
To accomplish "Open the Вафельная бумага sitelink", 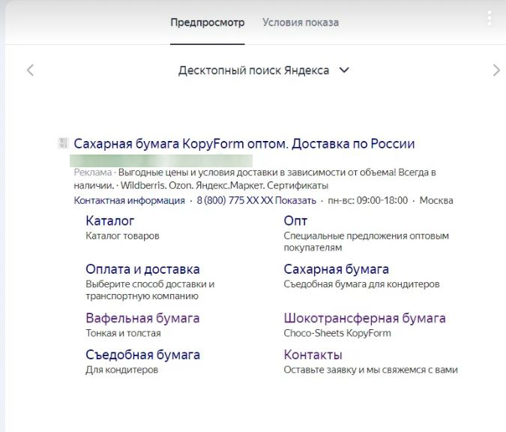I will click(142, 318).
